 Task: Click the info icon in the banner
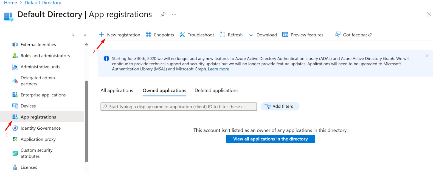(x=106, y=58)
